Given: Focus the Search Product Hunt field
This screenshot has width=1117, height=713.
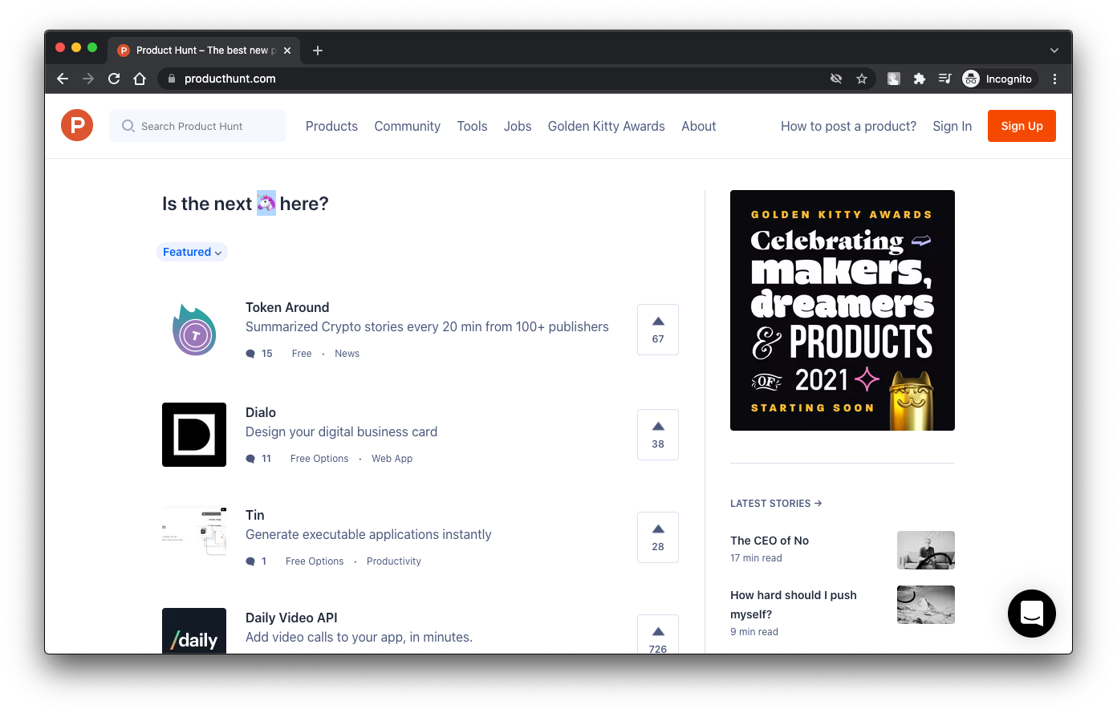Looking at the screenshot, I should (x=197, y=126).
